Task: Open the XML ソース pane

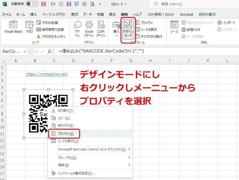Action: click(x=174, y=27)
